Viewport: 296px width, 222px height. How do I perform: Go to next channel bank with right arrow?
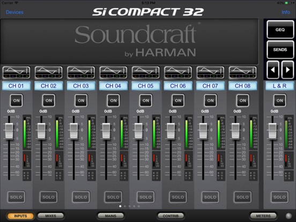(x=287, y=70)
